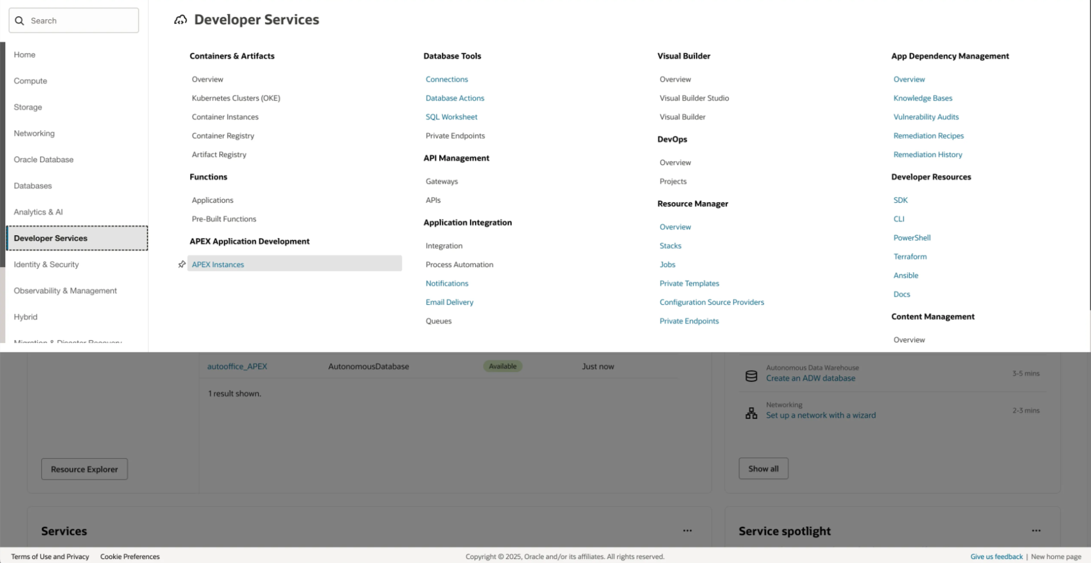Screen dimensions: 1091x563
Task: Click the magnifier icon in Search box
Action: click(20, 21)
